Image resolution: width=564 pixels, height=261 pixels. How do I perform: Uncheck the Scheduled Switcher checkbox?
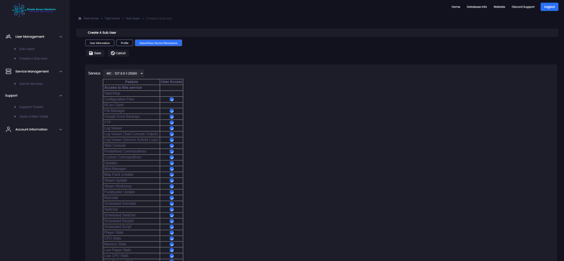171,215
